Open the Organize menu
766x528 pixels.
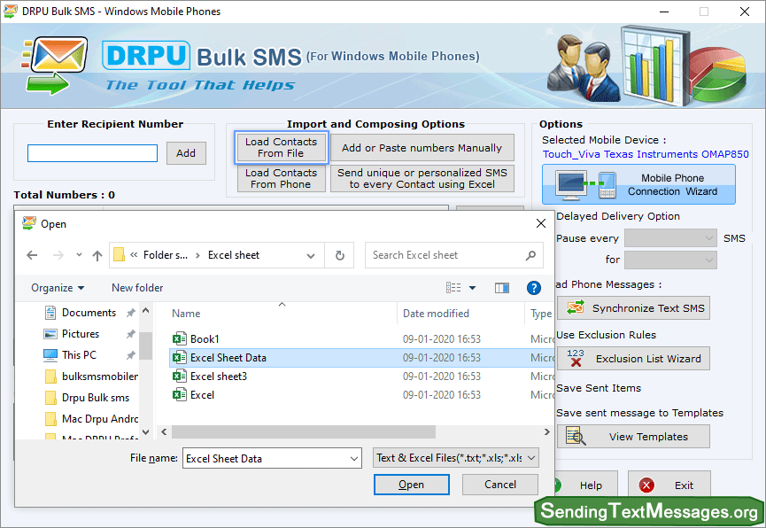point(58,288)
